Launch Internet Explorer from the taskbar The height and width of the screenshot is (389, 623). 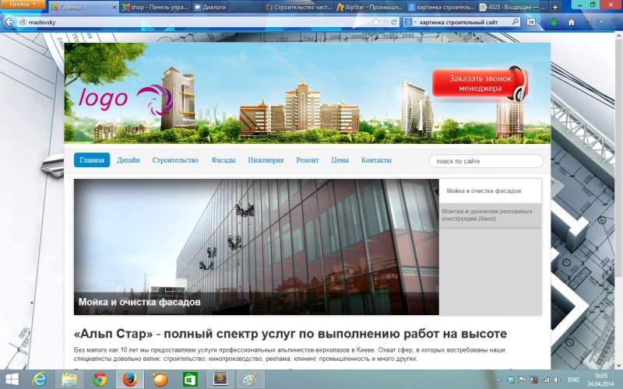[39, 380]
